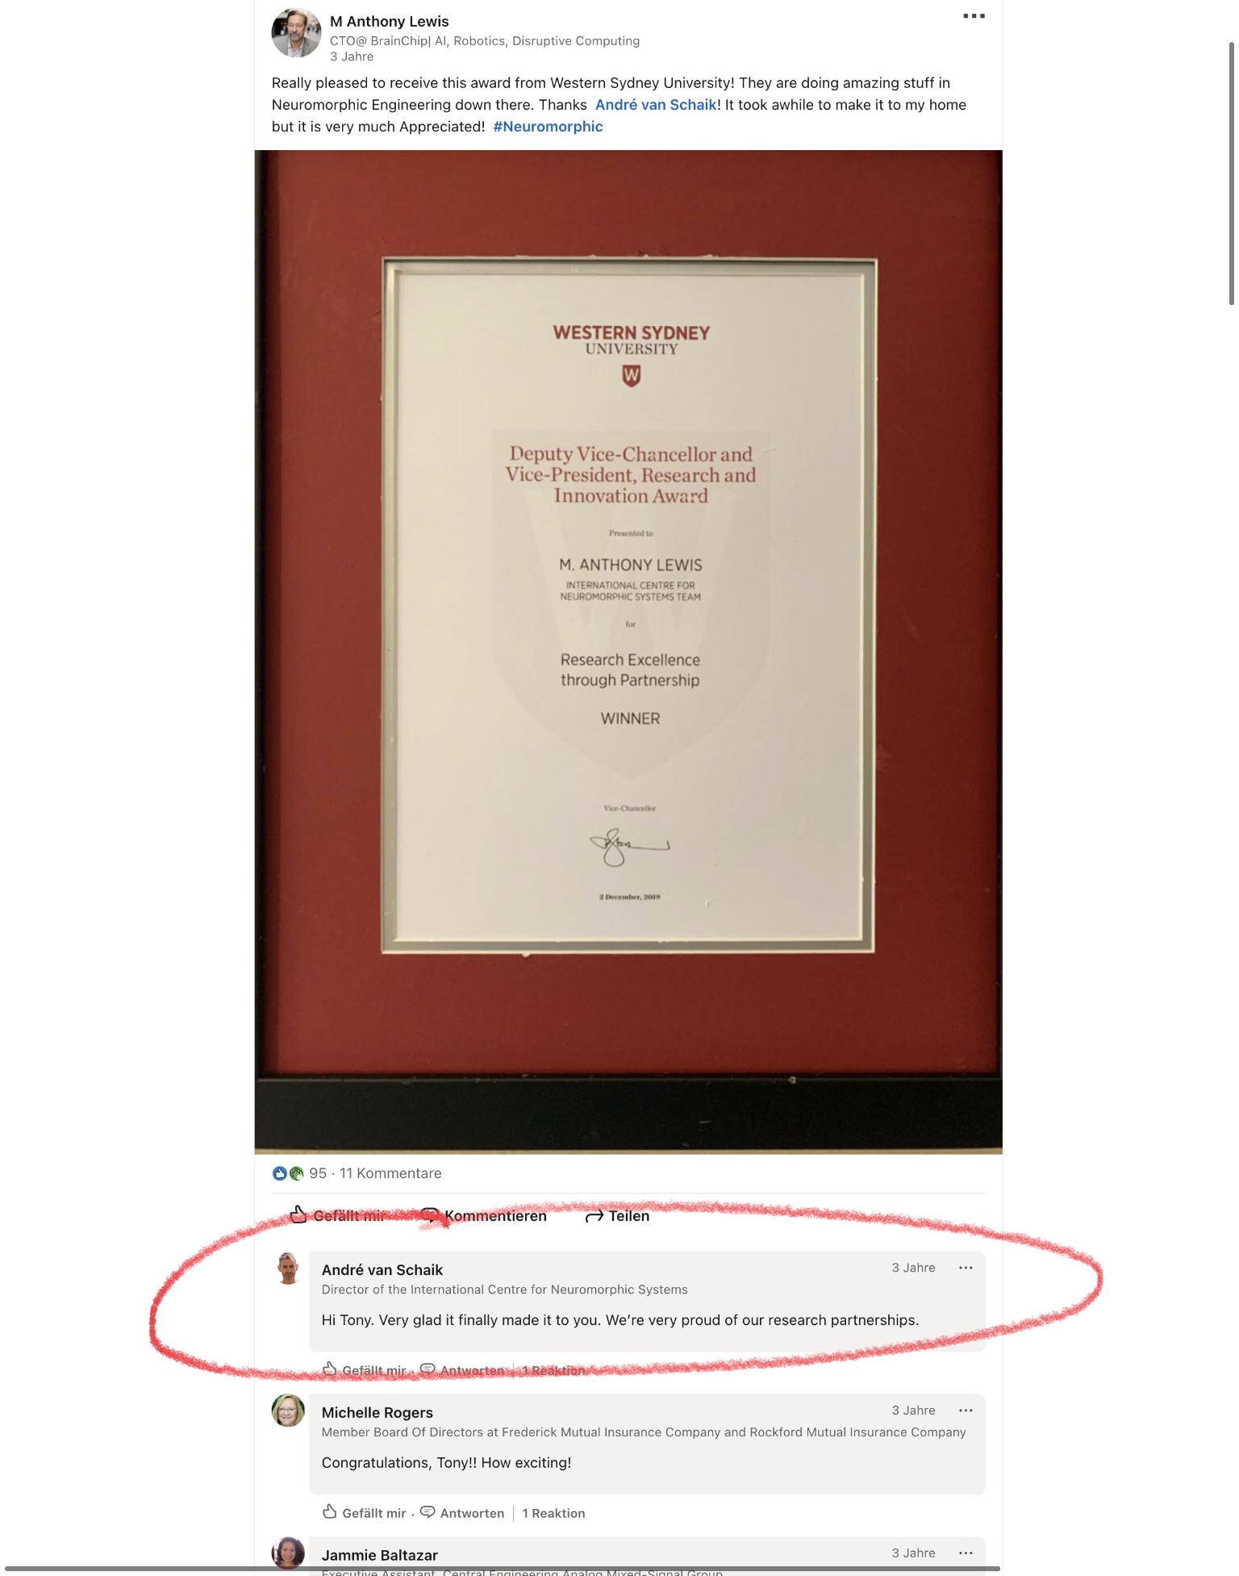This screenshot has height=1576, width=1239.
Task: Click Michelle Rogers' profile picture
Action: [x=288, y=1410]
